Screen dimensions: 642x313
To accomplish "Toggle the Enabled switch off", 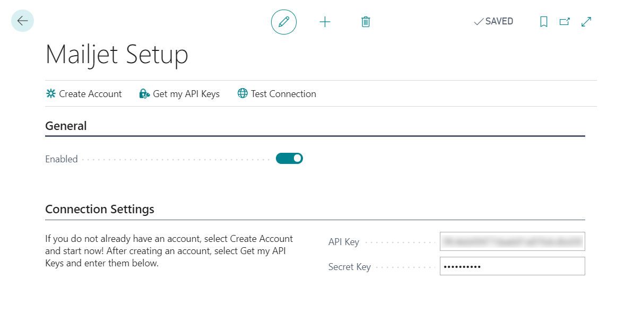I will pyautogui.click(x=289, y=158).
